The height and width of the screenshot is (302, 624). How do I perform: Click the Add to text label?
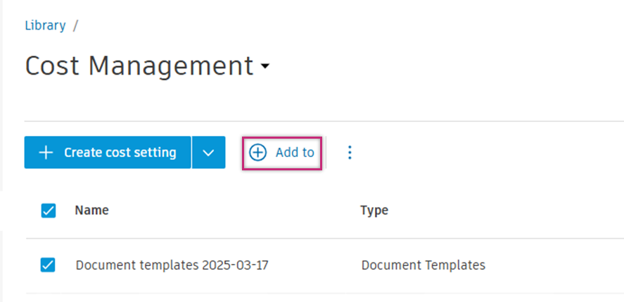(295, 153)
